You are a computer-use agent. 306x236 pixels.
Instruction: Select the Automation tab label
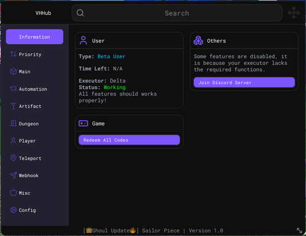pyautogui.click(x=33, y=89)
